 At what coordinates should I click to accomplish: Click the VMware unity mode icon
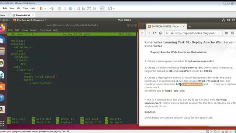point(94,8)
